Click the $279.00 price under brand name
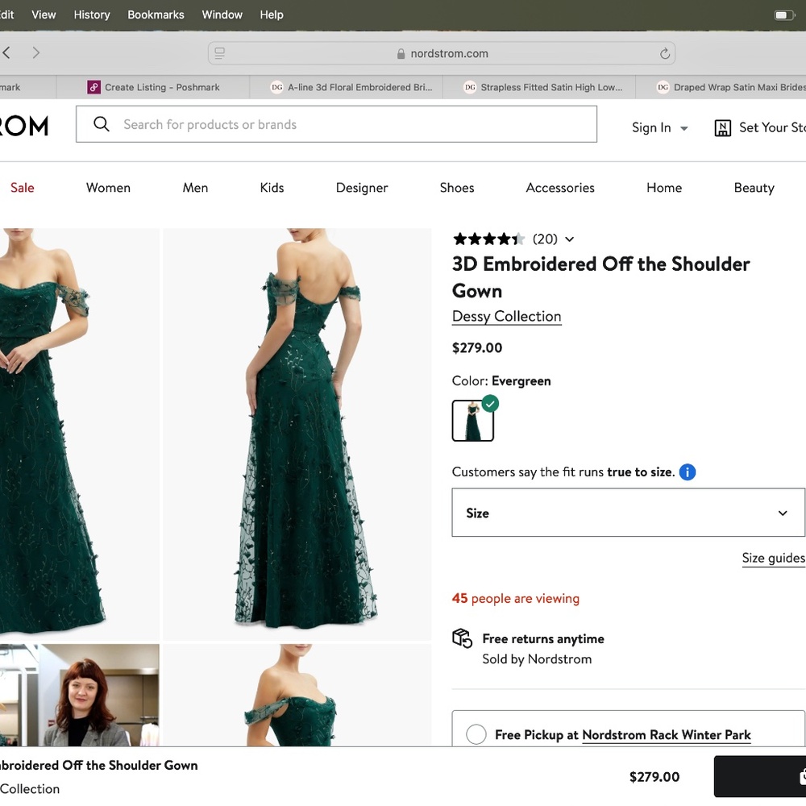This screenshot has height=806, width=806. coord(477,348)
